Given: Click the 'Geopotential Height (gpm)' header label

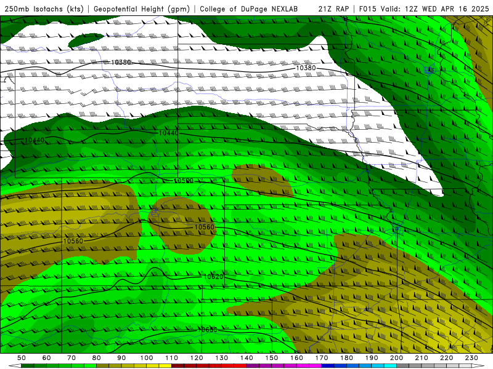Looking at the screenshot, I should [142, 9].
